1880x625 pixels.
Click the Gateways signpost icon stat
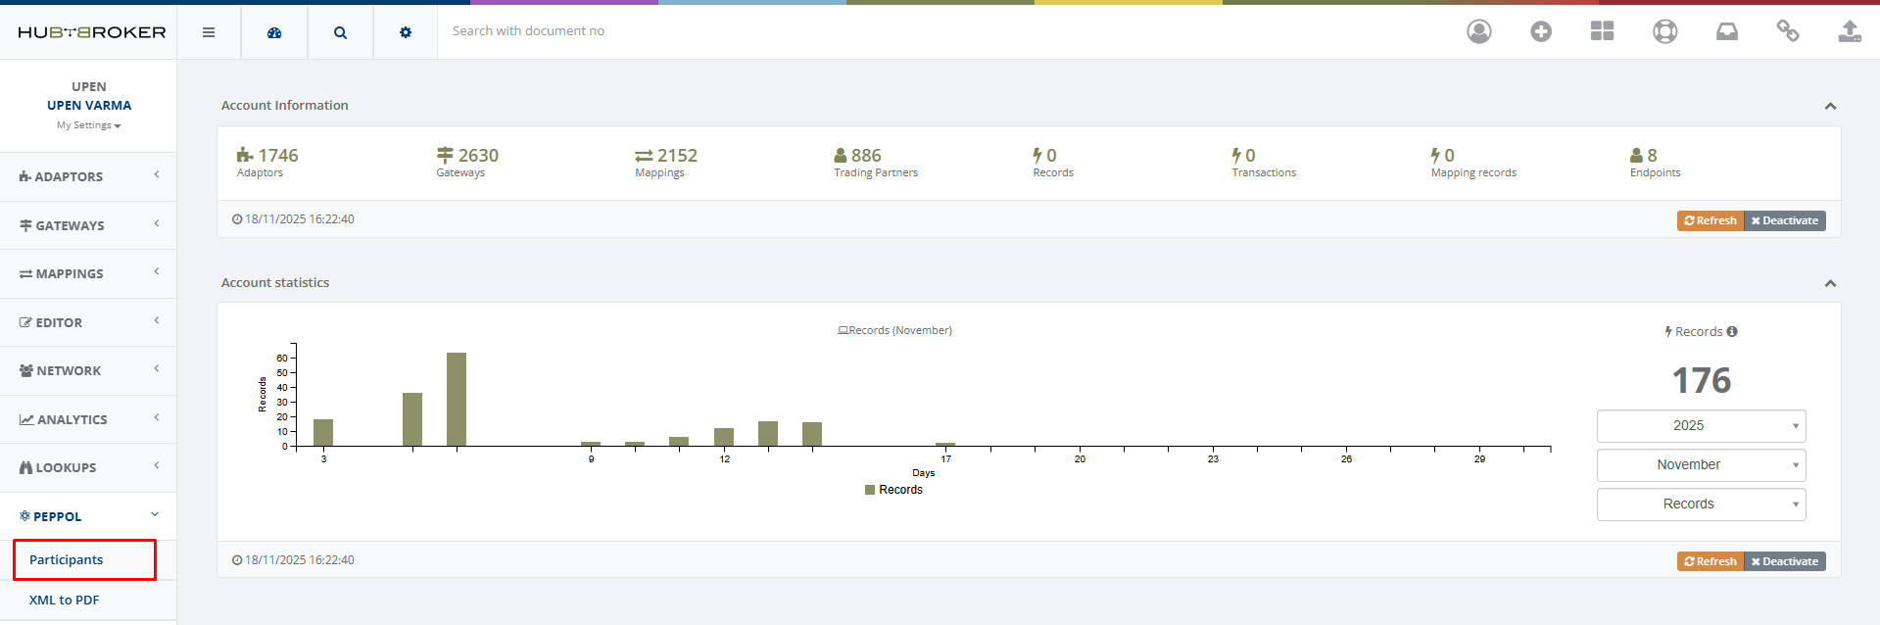pos(445,155)
